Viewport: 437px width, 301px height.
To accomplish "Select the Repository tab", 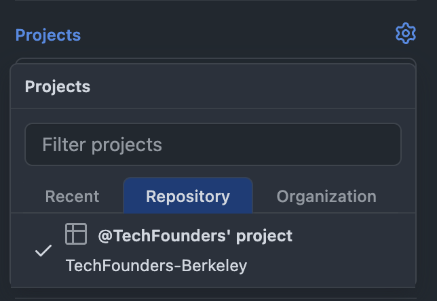I will coord(188,197).
